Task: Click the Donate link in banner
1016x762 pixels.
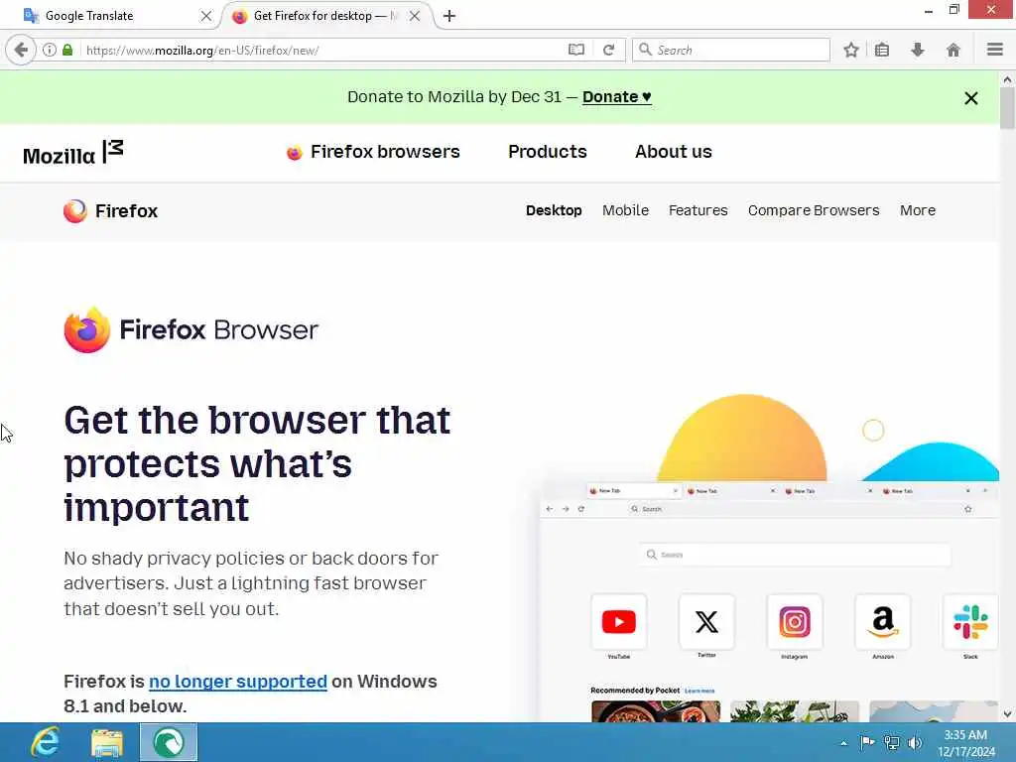Action: click(x=617, y=96)
